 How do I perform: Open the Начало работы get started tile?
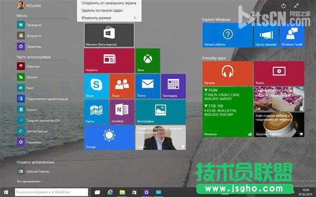click(x=228, y=35)
